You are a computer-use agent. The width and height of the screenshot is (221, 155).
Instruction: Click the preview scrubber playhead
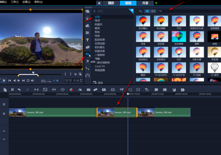(33, 73)
